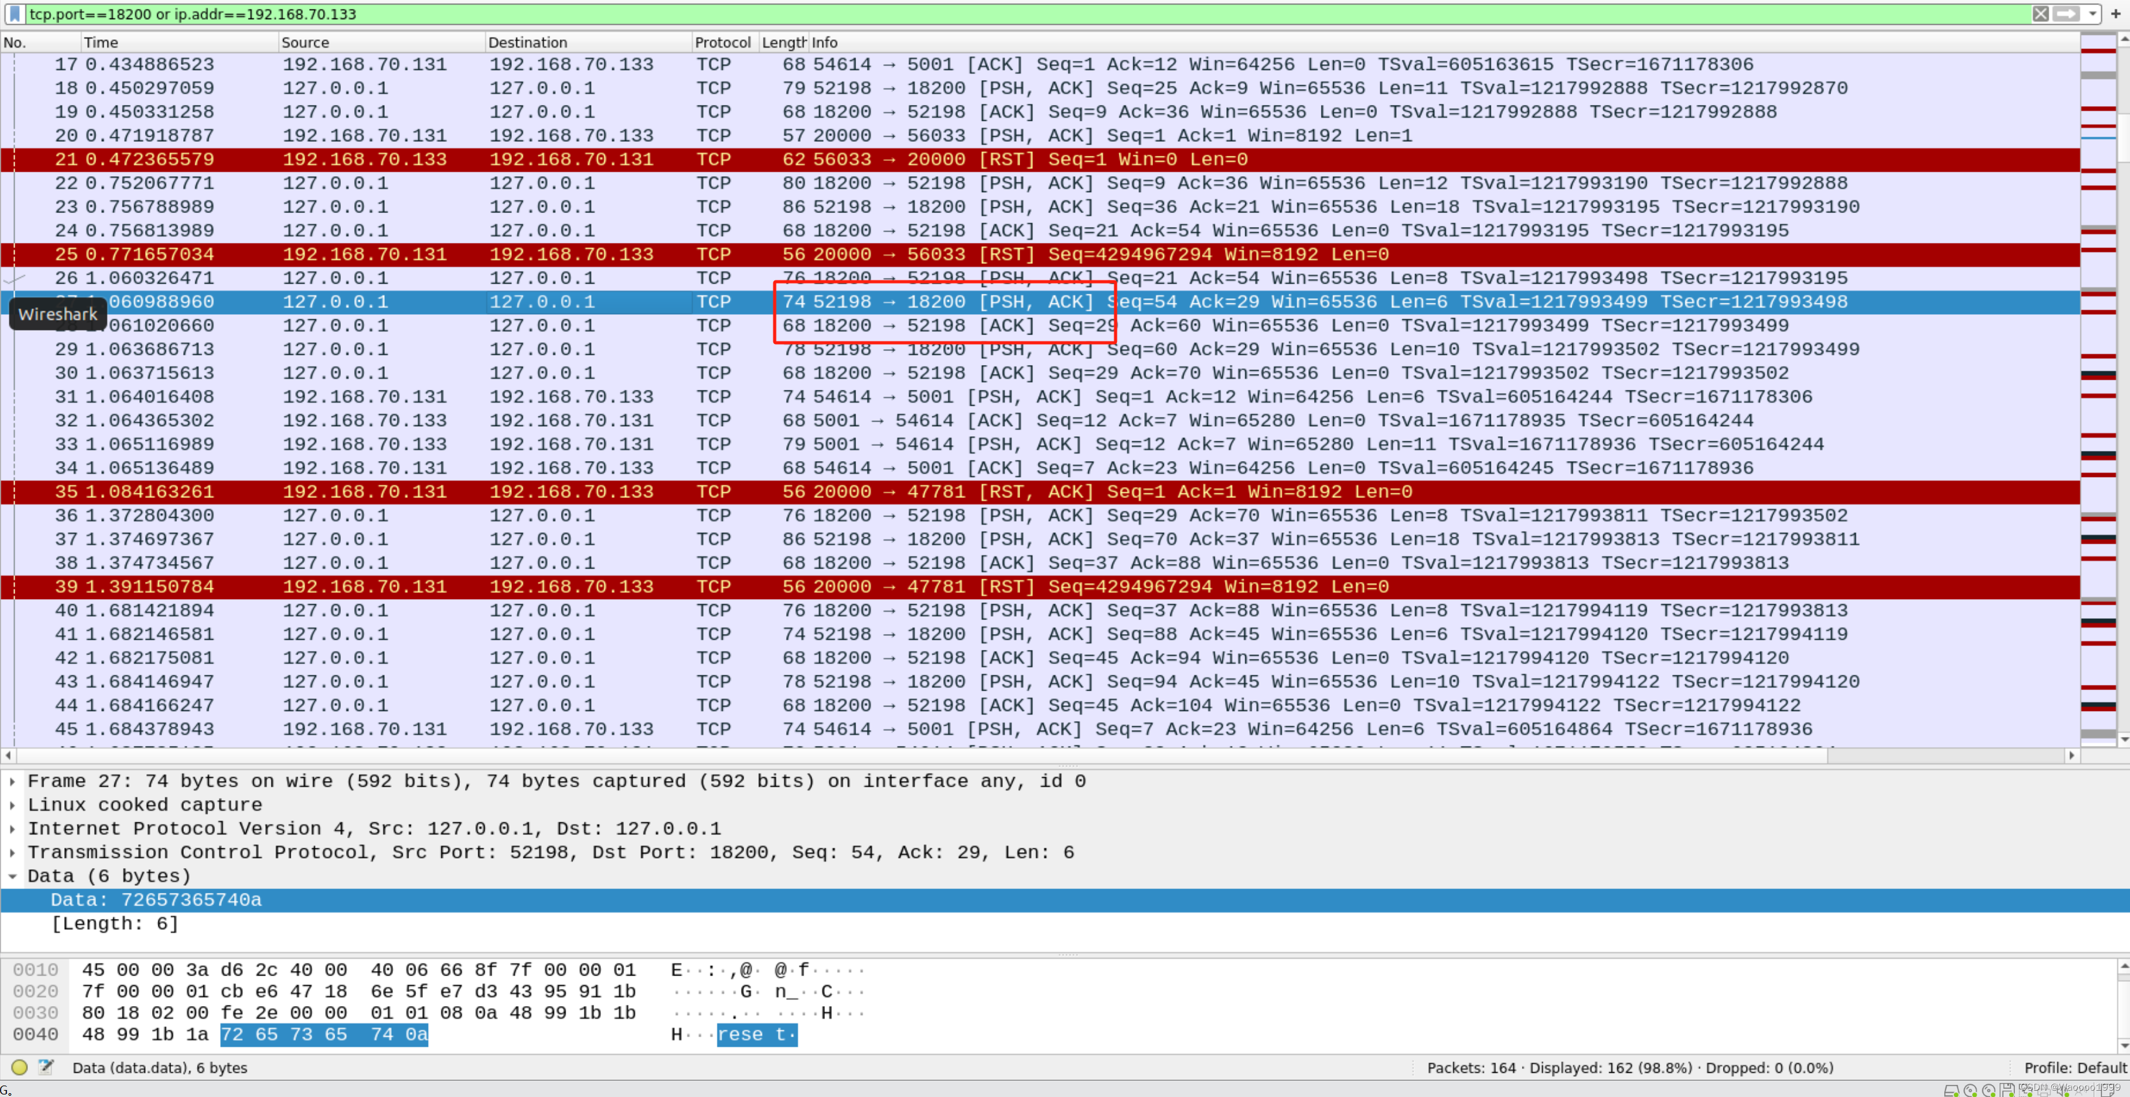Viewport: 2130px width, 1097px height.
Task: Add a filter button with the plus icon
Action: [x=2115, y=14]
